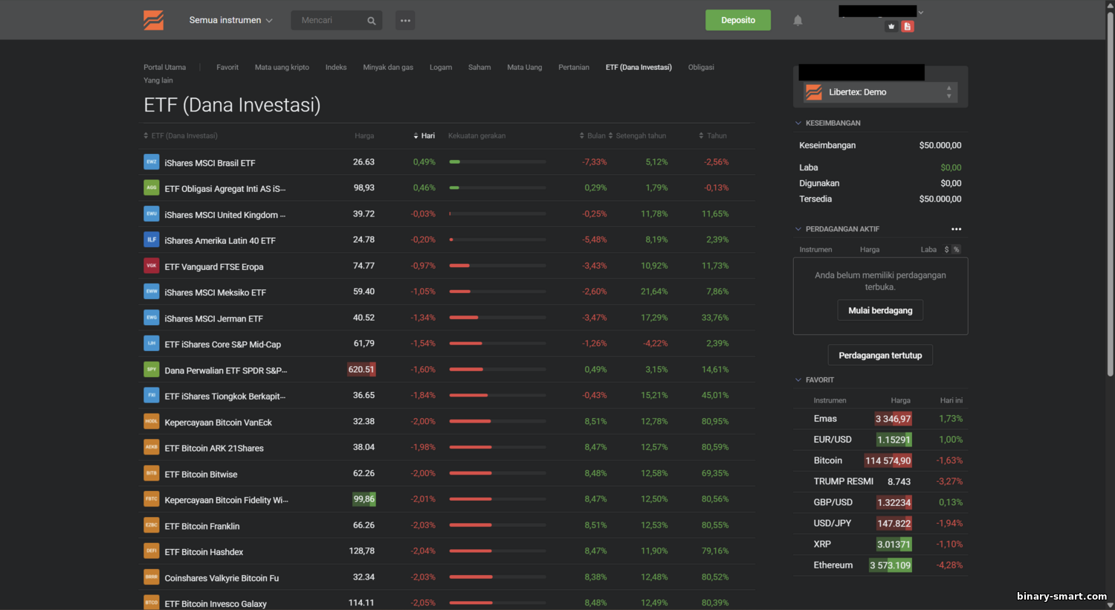Open the Perdagangan Aktif three-dot options
Image resolution: width=1115 pixels, height=610 pixels.
pos(956,229)
